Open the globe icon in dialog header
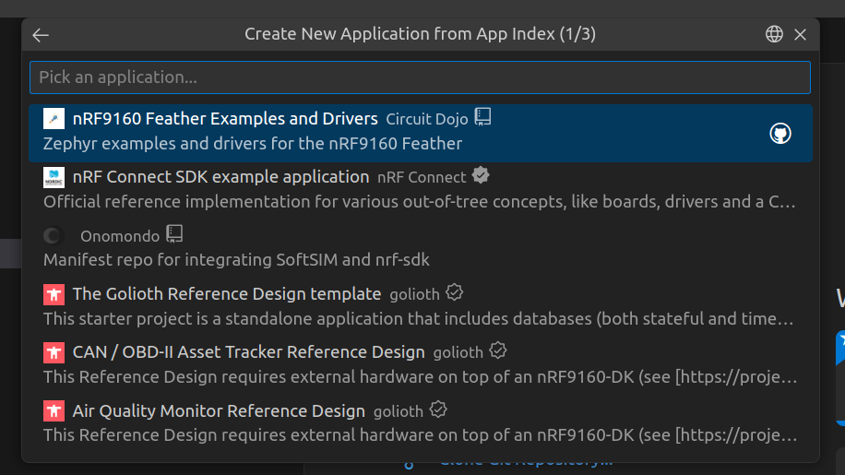The image size is (845, 475). point(774,34)
